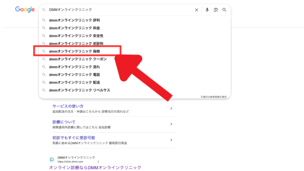Open the three-dot menu beside clinic.dmm.com
This screenshot has width=304, height=171.
[x=98, y=161]
